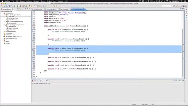Select GameStart.java in Package Explorer tree
188x106 pixels.
coord(13,20)
